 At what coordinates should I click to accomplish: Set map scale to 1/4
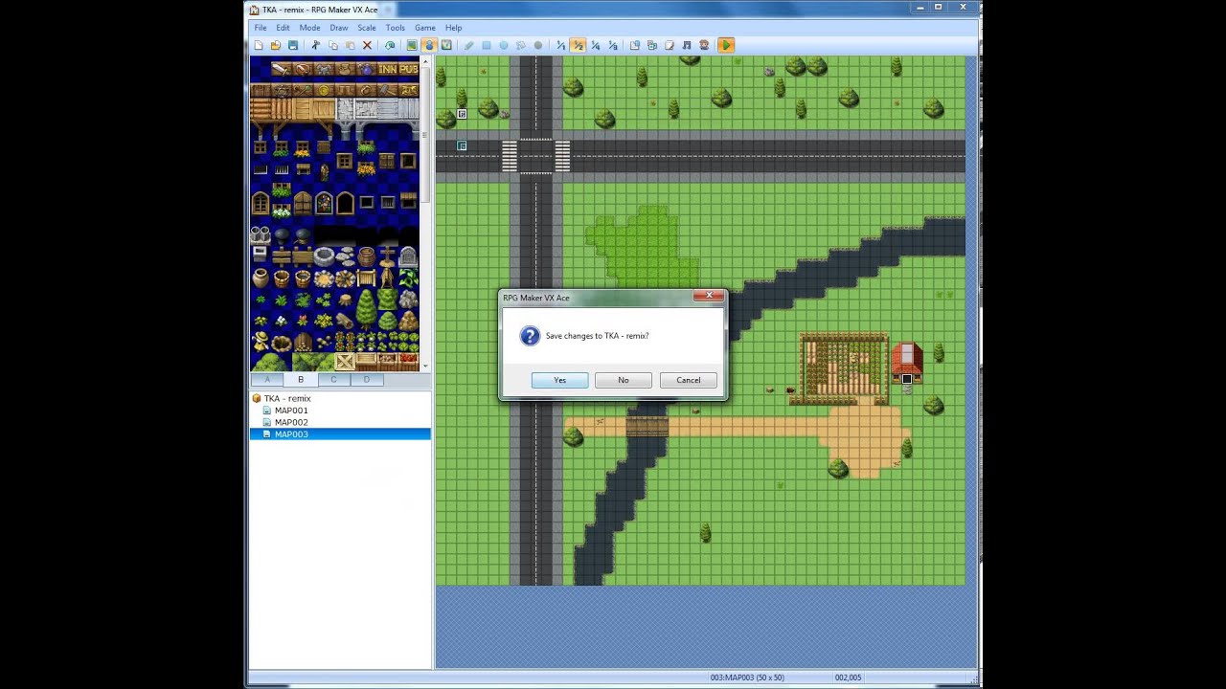point(596,45)
